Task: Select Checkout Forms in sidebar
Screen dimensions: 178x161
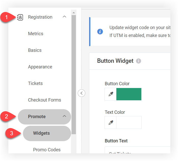Action: coord(45,100)
